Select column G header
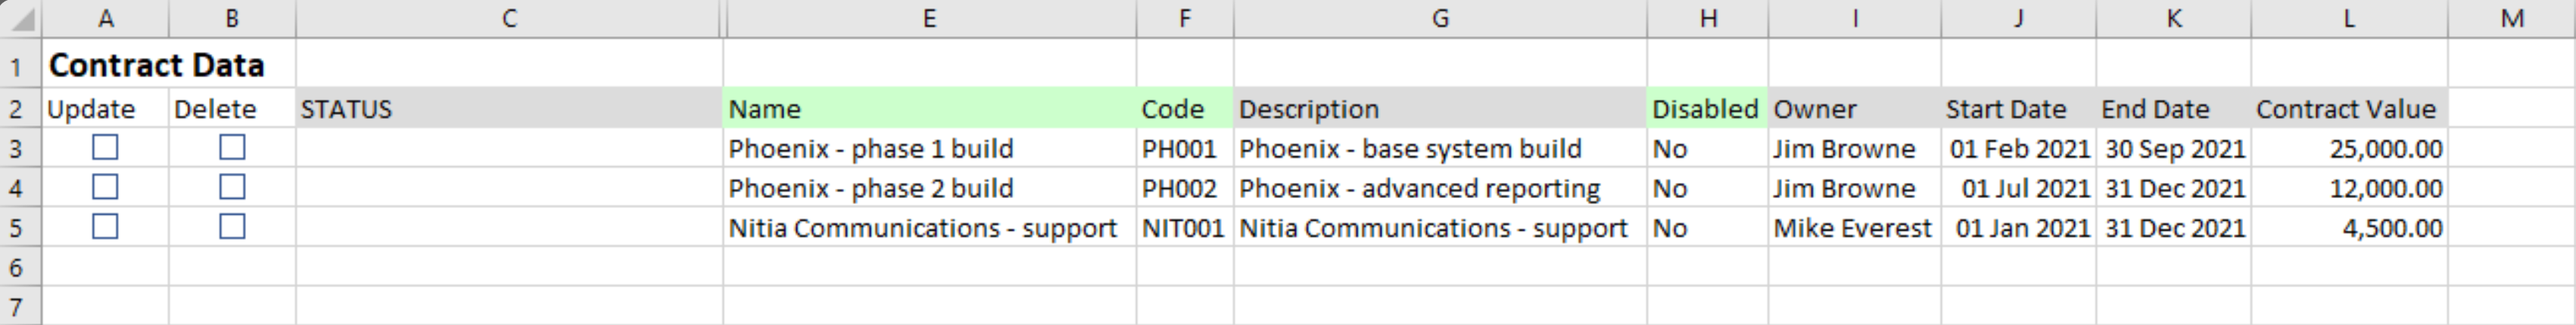2576x325 pixels. 1440,19
